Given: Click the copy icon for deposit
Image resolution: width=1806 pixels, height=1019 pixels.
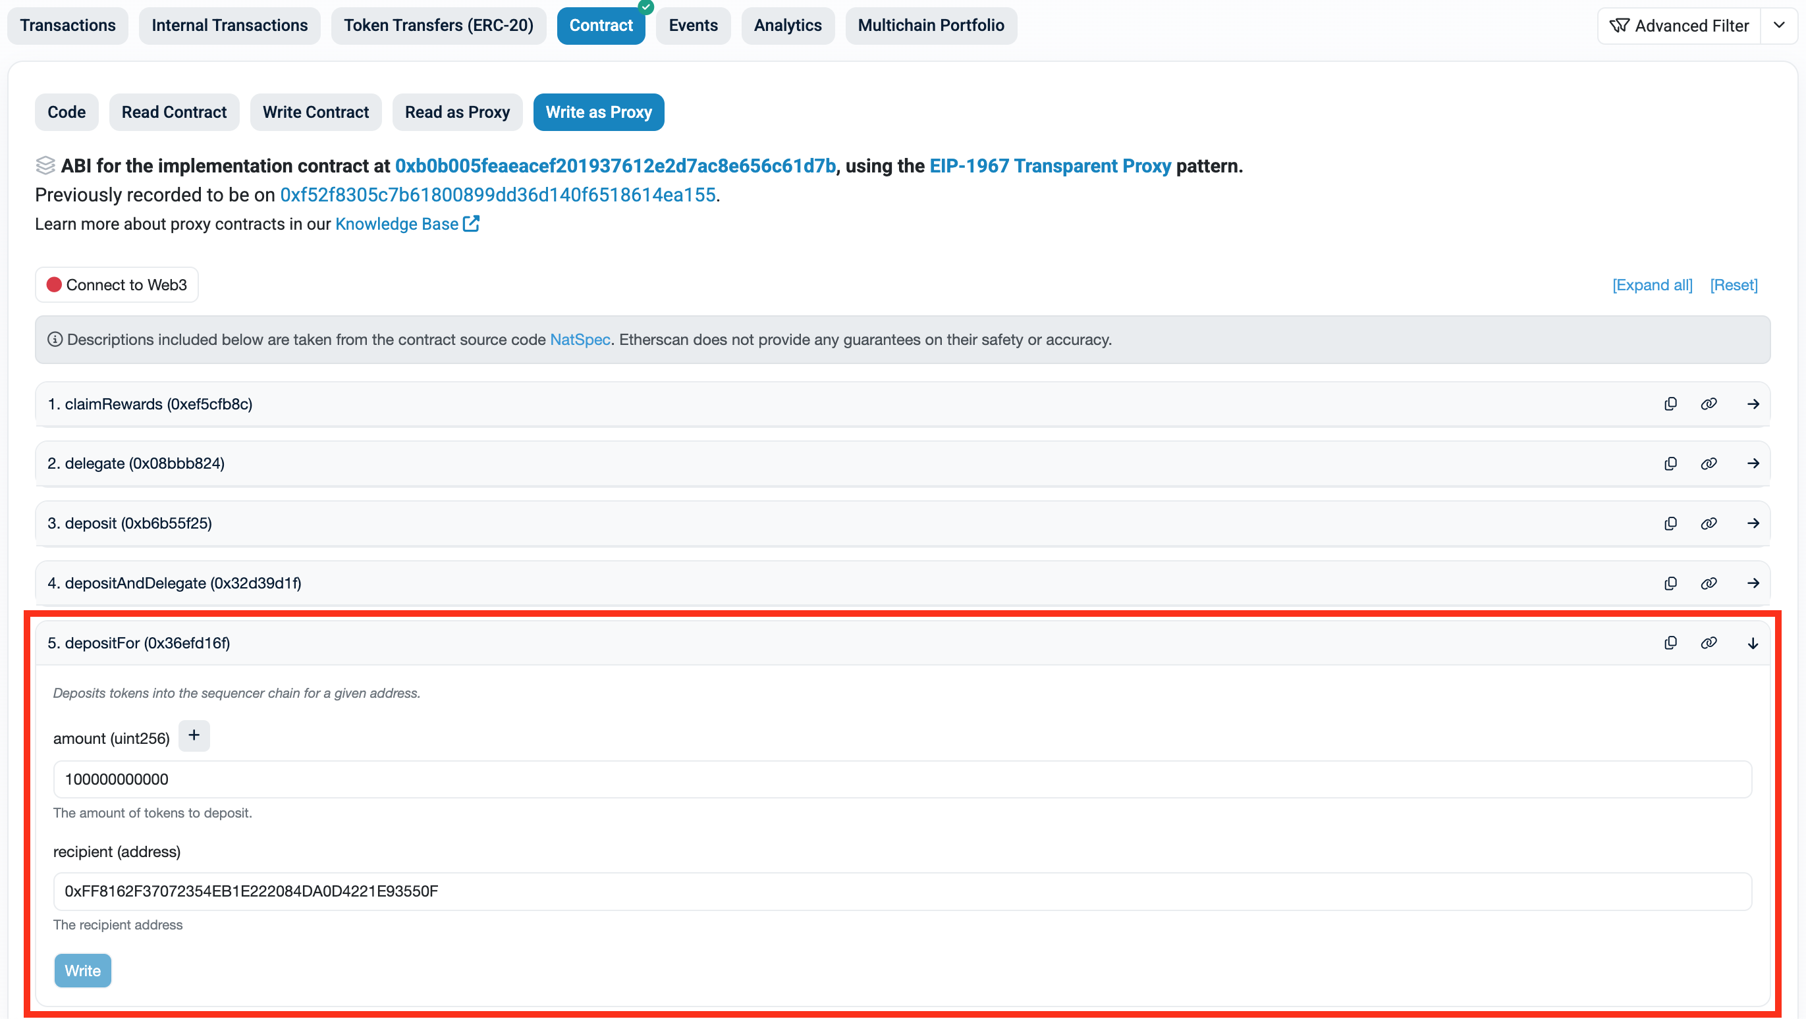Looking at the screenshot, I should [1671, 522].
